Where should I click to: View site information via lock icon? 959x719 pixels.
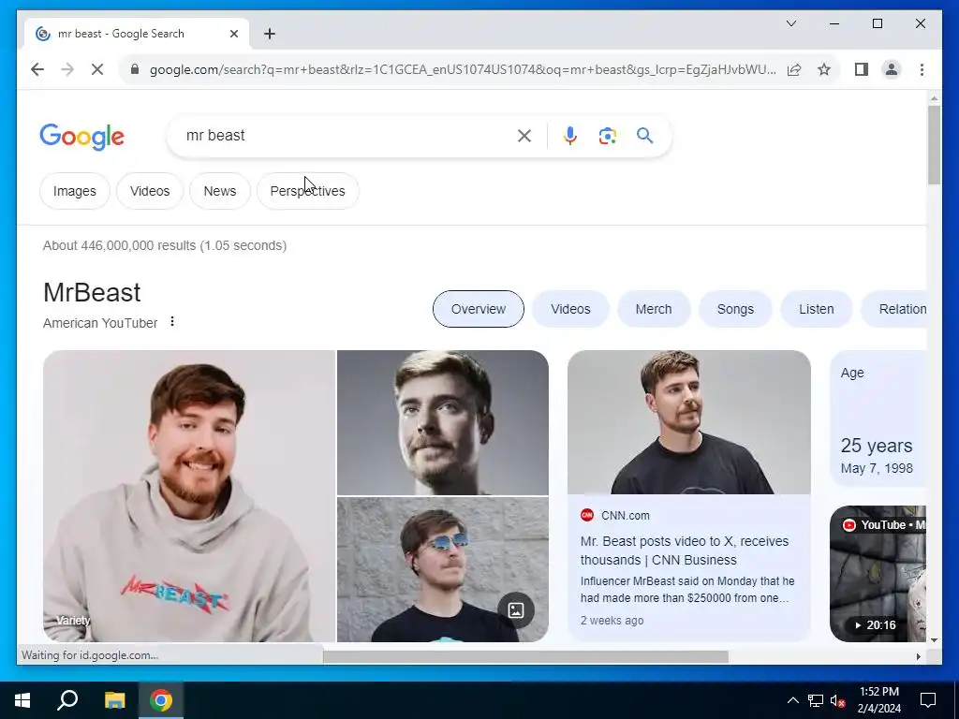[135, 69]
